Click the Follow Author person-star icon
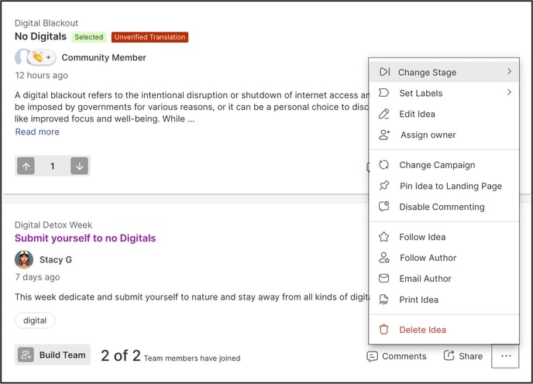Screen dimensions: 533x384 click(384, 258)
